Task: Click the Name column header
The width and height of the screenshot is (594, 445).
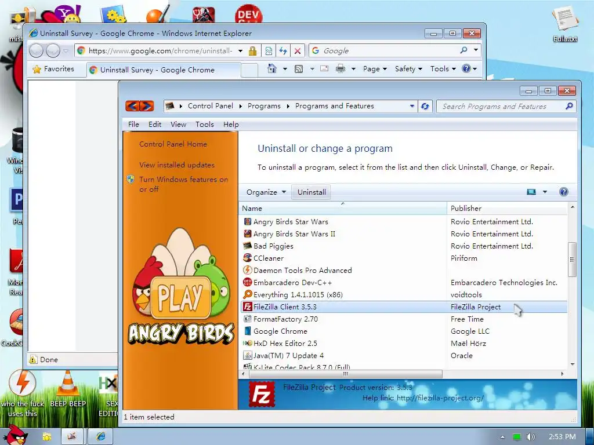Action: point(343,208)
